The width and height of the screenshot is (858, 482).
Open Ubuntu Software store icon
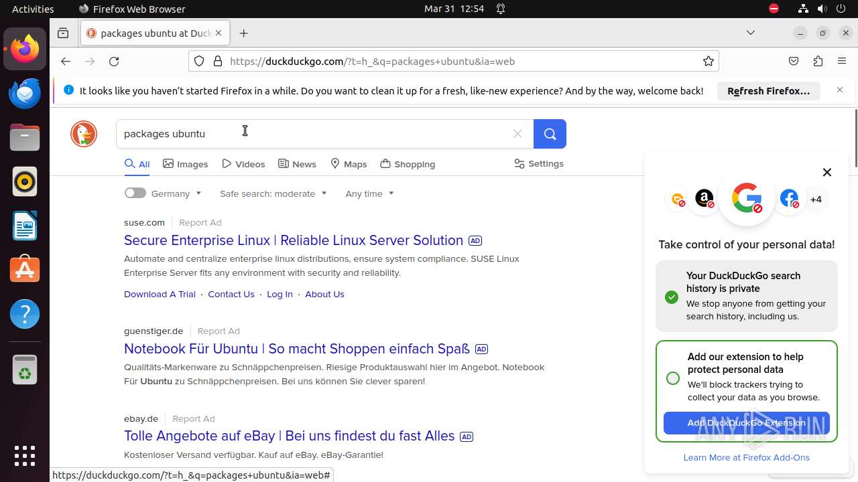(25, 270)
